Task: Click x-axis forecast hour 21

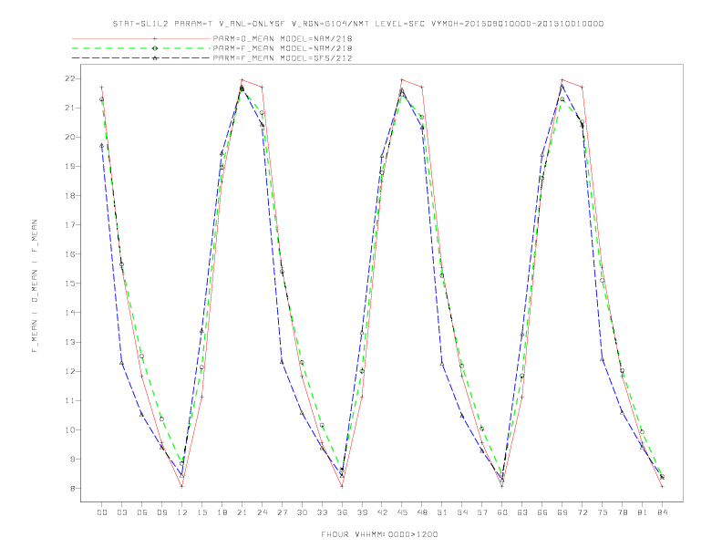Action: (242, 512)
